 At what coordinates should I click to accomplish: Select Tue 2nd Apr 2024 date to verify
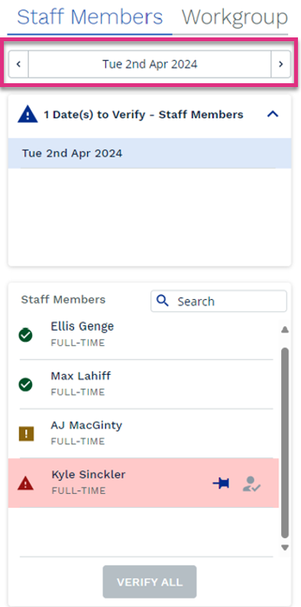coord(150,153)
